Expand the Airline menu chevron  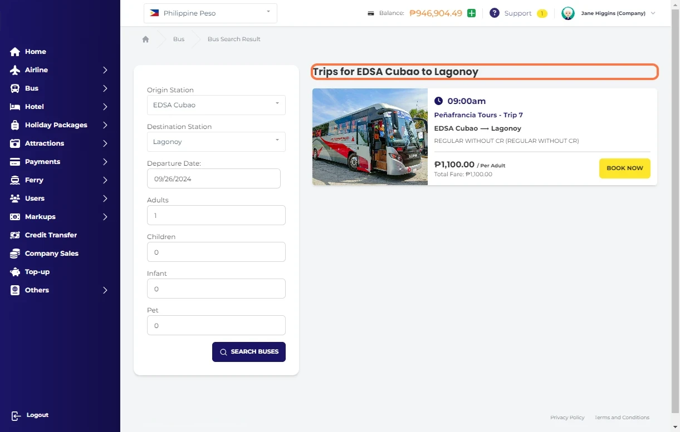pos(105,70)
